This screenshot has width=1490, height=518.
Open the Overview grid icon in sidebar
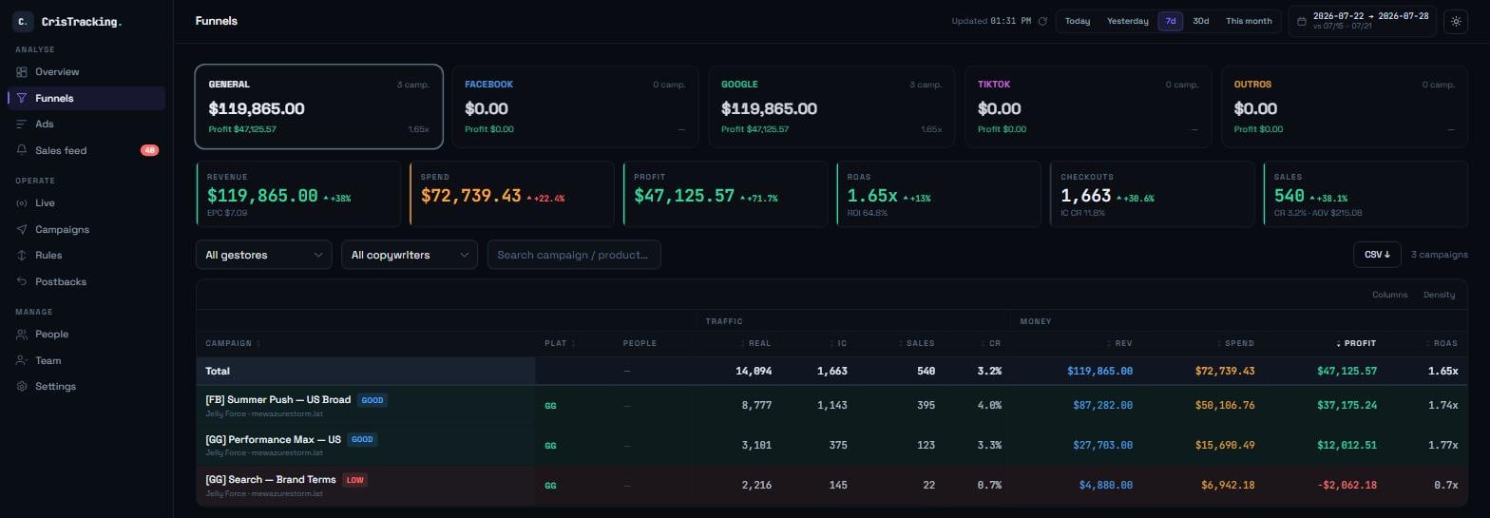[x=22, y=72]
